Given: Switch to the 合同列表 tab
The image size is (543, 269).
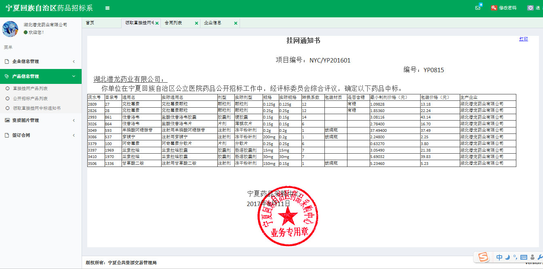Looking at the screenshot, I should point(173,23).
